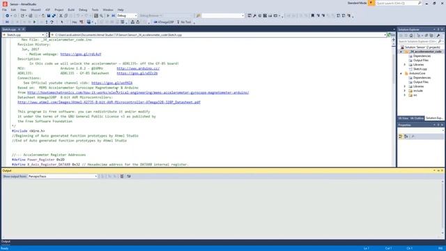This screenshot has width=446, height=251.
Task: Open the howtomechatronics.com link
Action: pyautogui.click(x=138, y=93)
